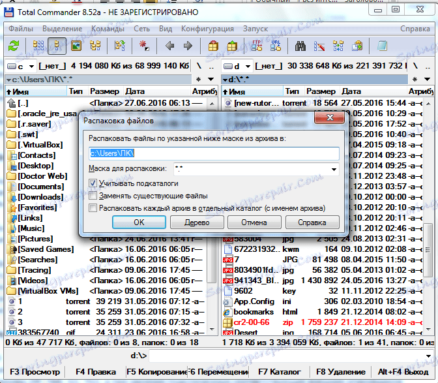Open the FTP connect icon
This screenshot has width=438, height=383.
pyautogui.click(x=257, y=46)
